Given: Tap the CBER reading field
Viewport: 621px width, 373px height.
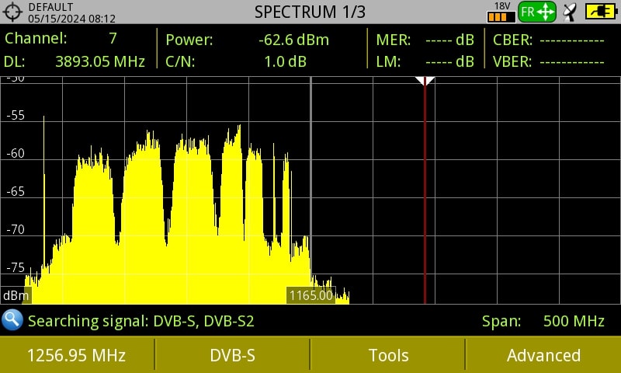Looking at the screenshot, I should (571, 40).
